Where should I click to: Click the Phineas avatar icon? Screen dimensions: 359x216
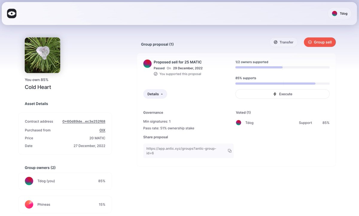[x=29, y=204]
